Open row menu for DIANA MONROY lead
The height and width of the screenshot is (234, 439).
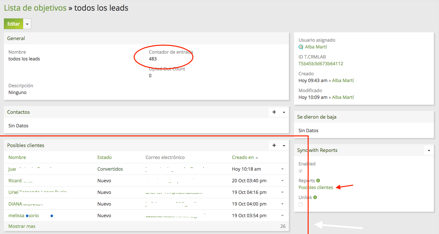coord(282,204)
